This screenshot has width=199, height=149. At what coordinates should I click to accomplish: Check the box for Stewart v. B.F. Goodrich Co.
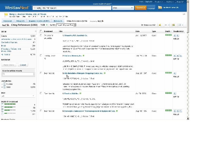pos(41,35)
